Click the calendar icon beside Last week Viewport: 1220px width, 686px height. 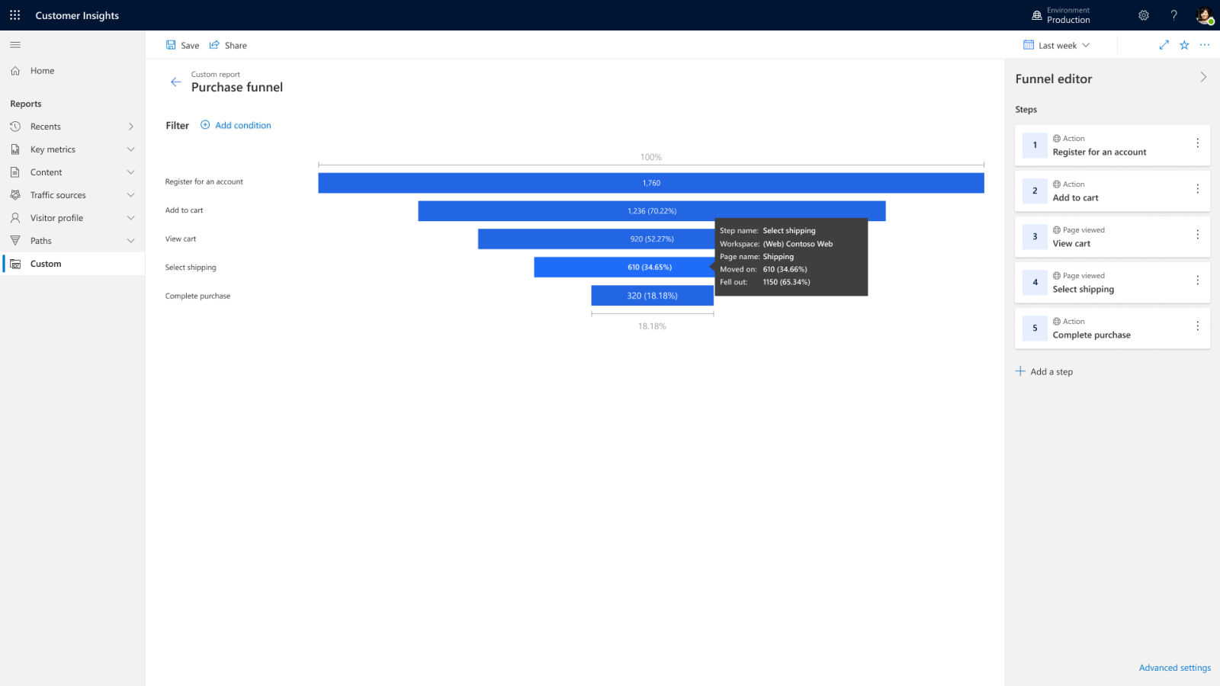coord(1029,45)
